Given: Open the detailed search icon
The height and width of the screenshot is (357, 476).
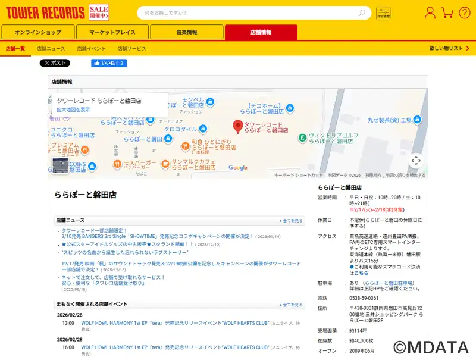Looking at the screenshot, I should click(x=383, y=13).
